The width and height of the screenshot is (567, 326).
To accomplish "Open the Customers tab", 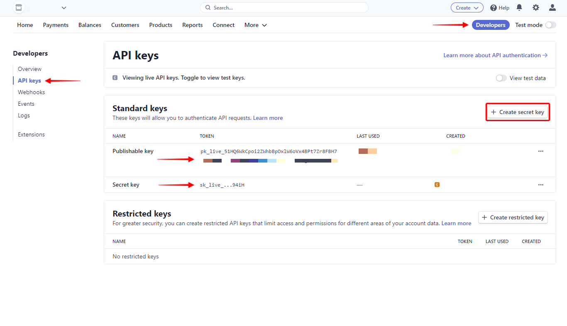I will pos(125,25).
